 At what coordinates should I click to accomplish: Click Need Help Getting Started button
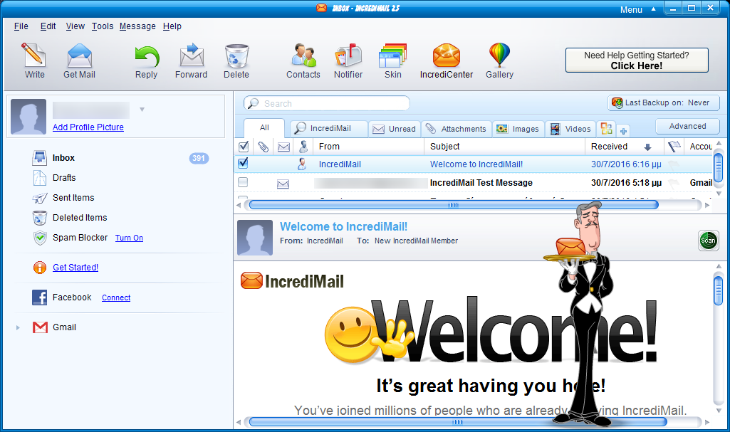(637, 60)
